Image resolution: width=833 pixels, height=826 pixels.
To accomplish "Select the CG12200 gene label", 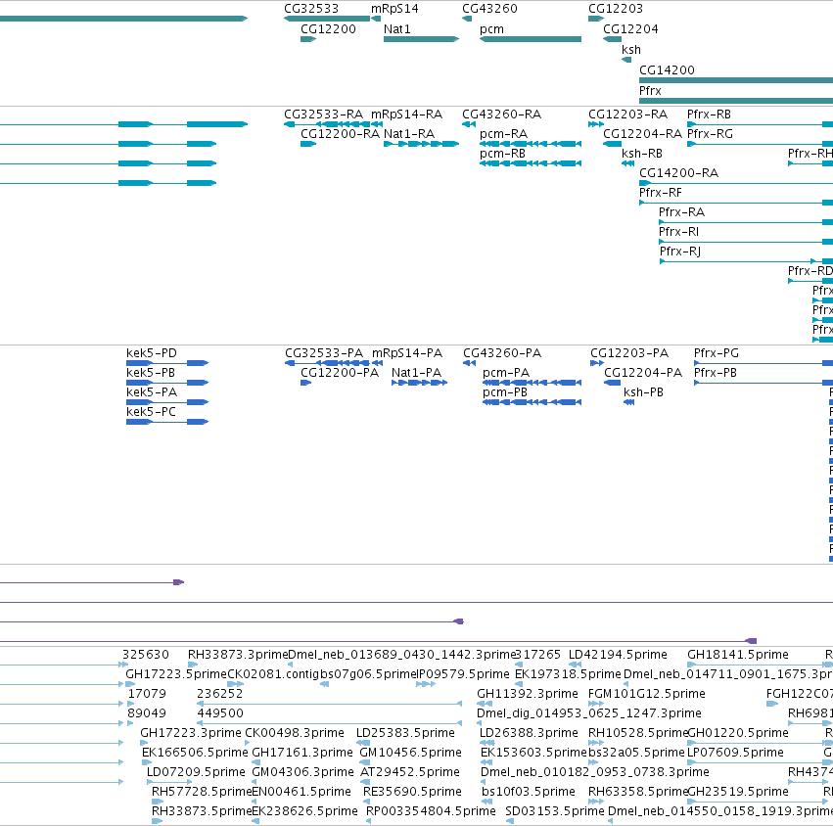I will 328,29.
